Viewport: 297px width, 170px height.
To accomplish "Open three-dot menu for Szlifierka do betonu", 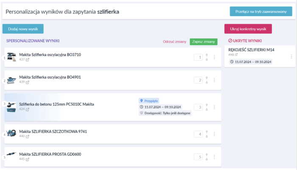I will tap(214, 107).
